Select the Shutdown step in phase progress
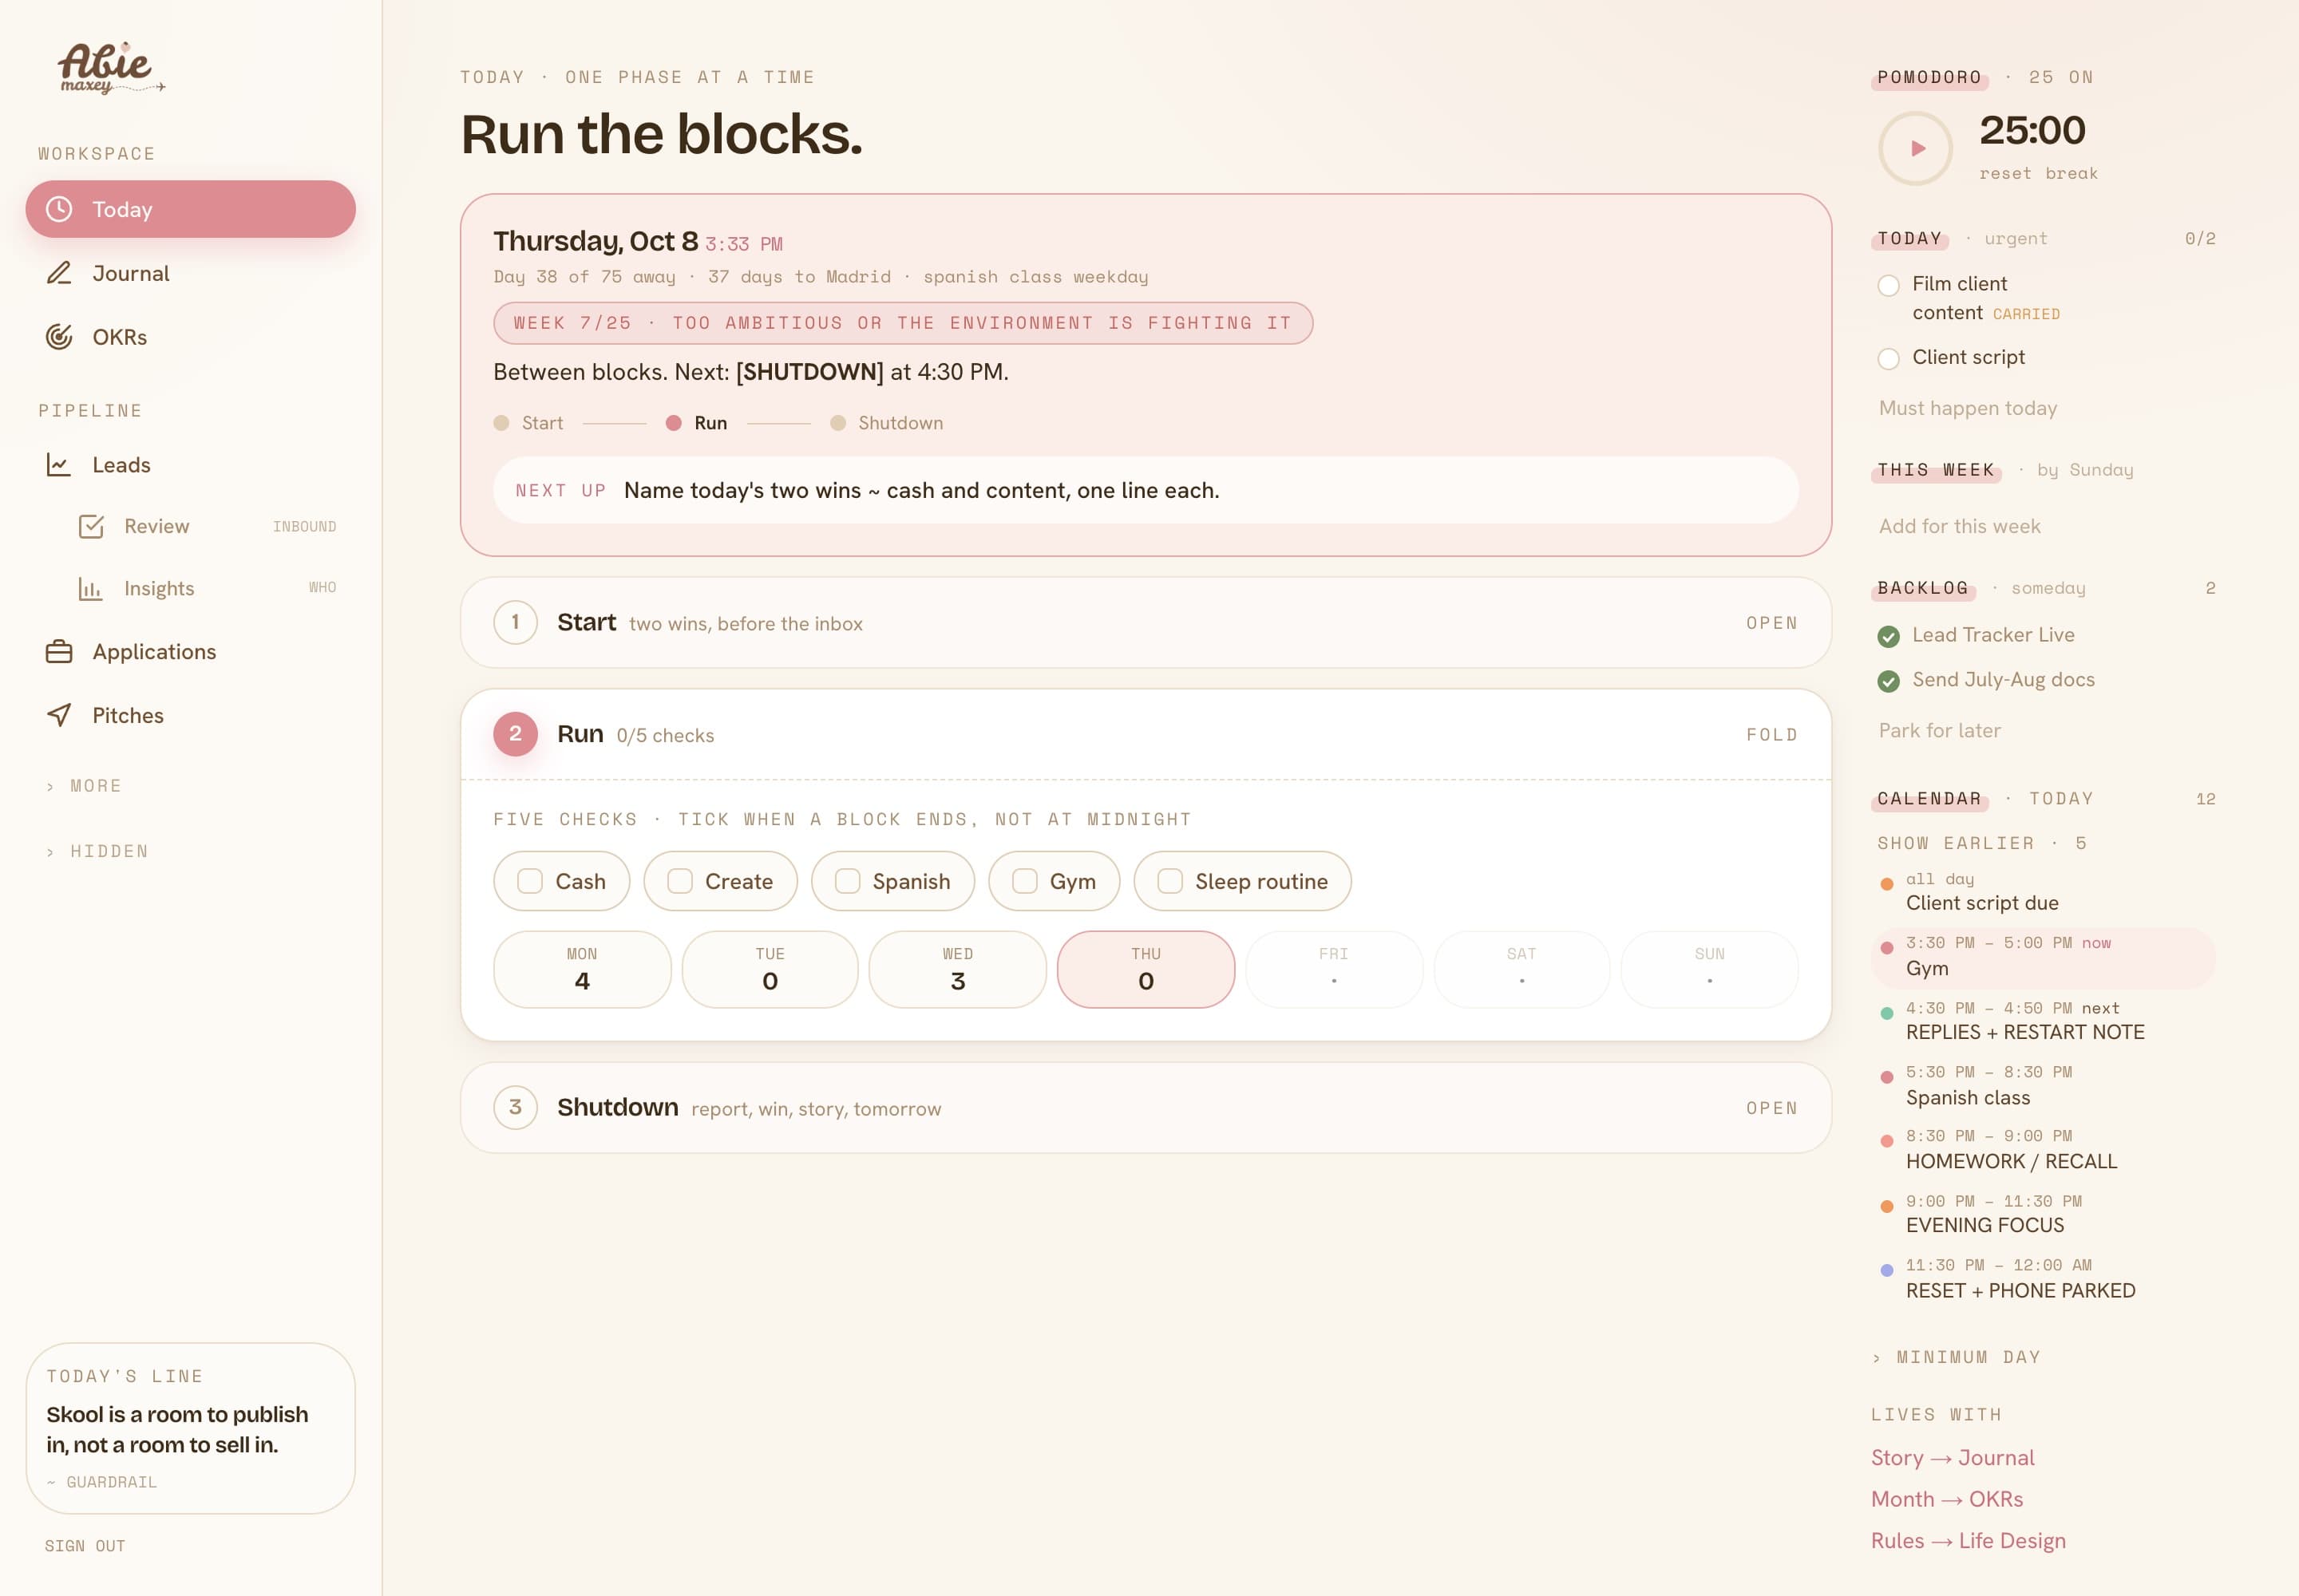Image resolution: width=2299 pixels, height=1596 pixels. pyautogui.click(x=886, y=423)
